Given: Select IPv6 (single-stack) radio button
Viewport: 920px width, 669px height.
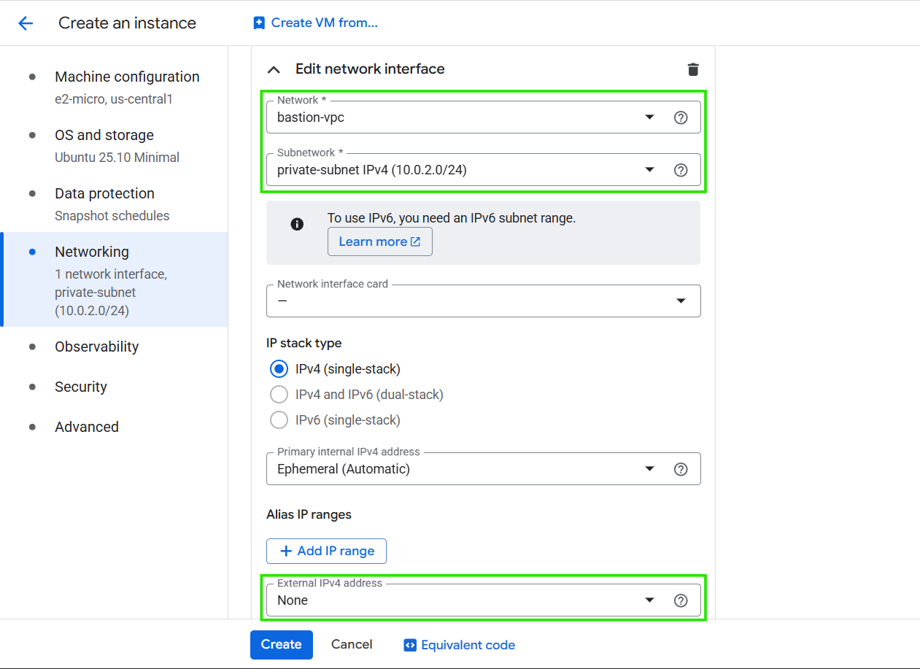Looking at the screenshot, I should 279,420.
